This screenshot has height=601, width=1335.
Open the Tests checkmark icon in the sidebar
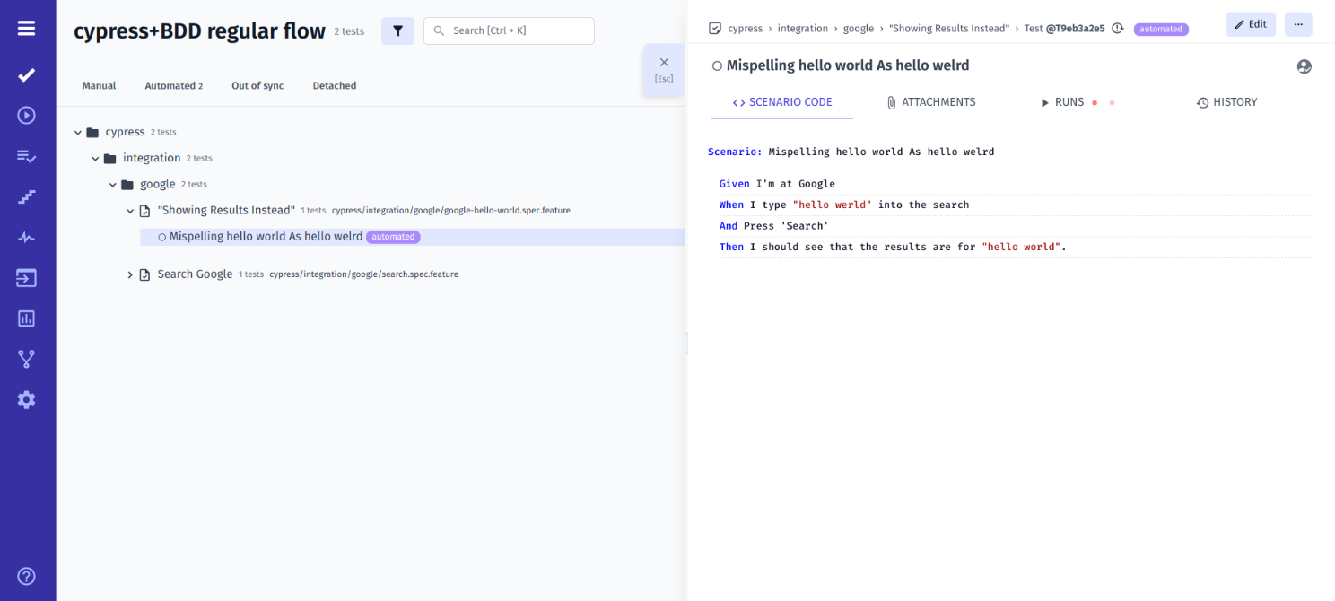[x=26, y=75]
